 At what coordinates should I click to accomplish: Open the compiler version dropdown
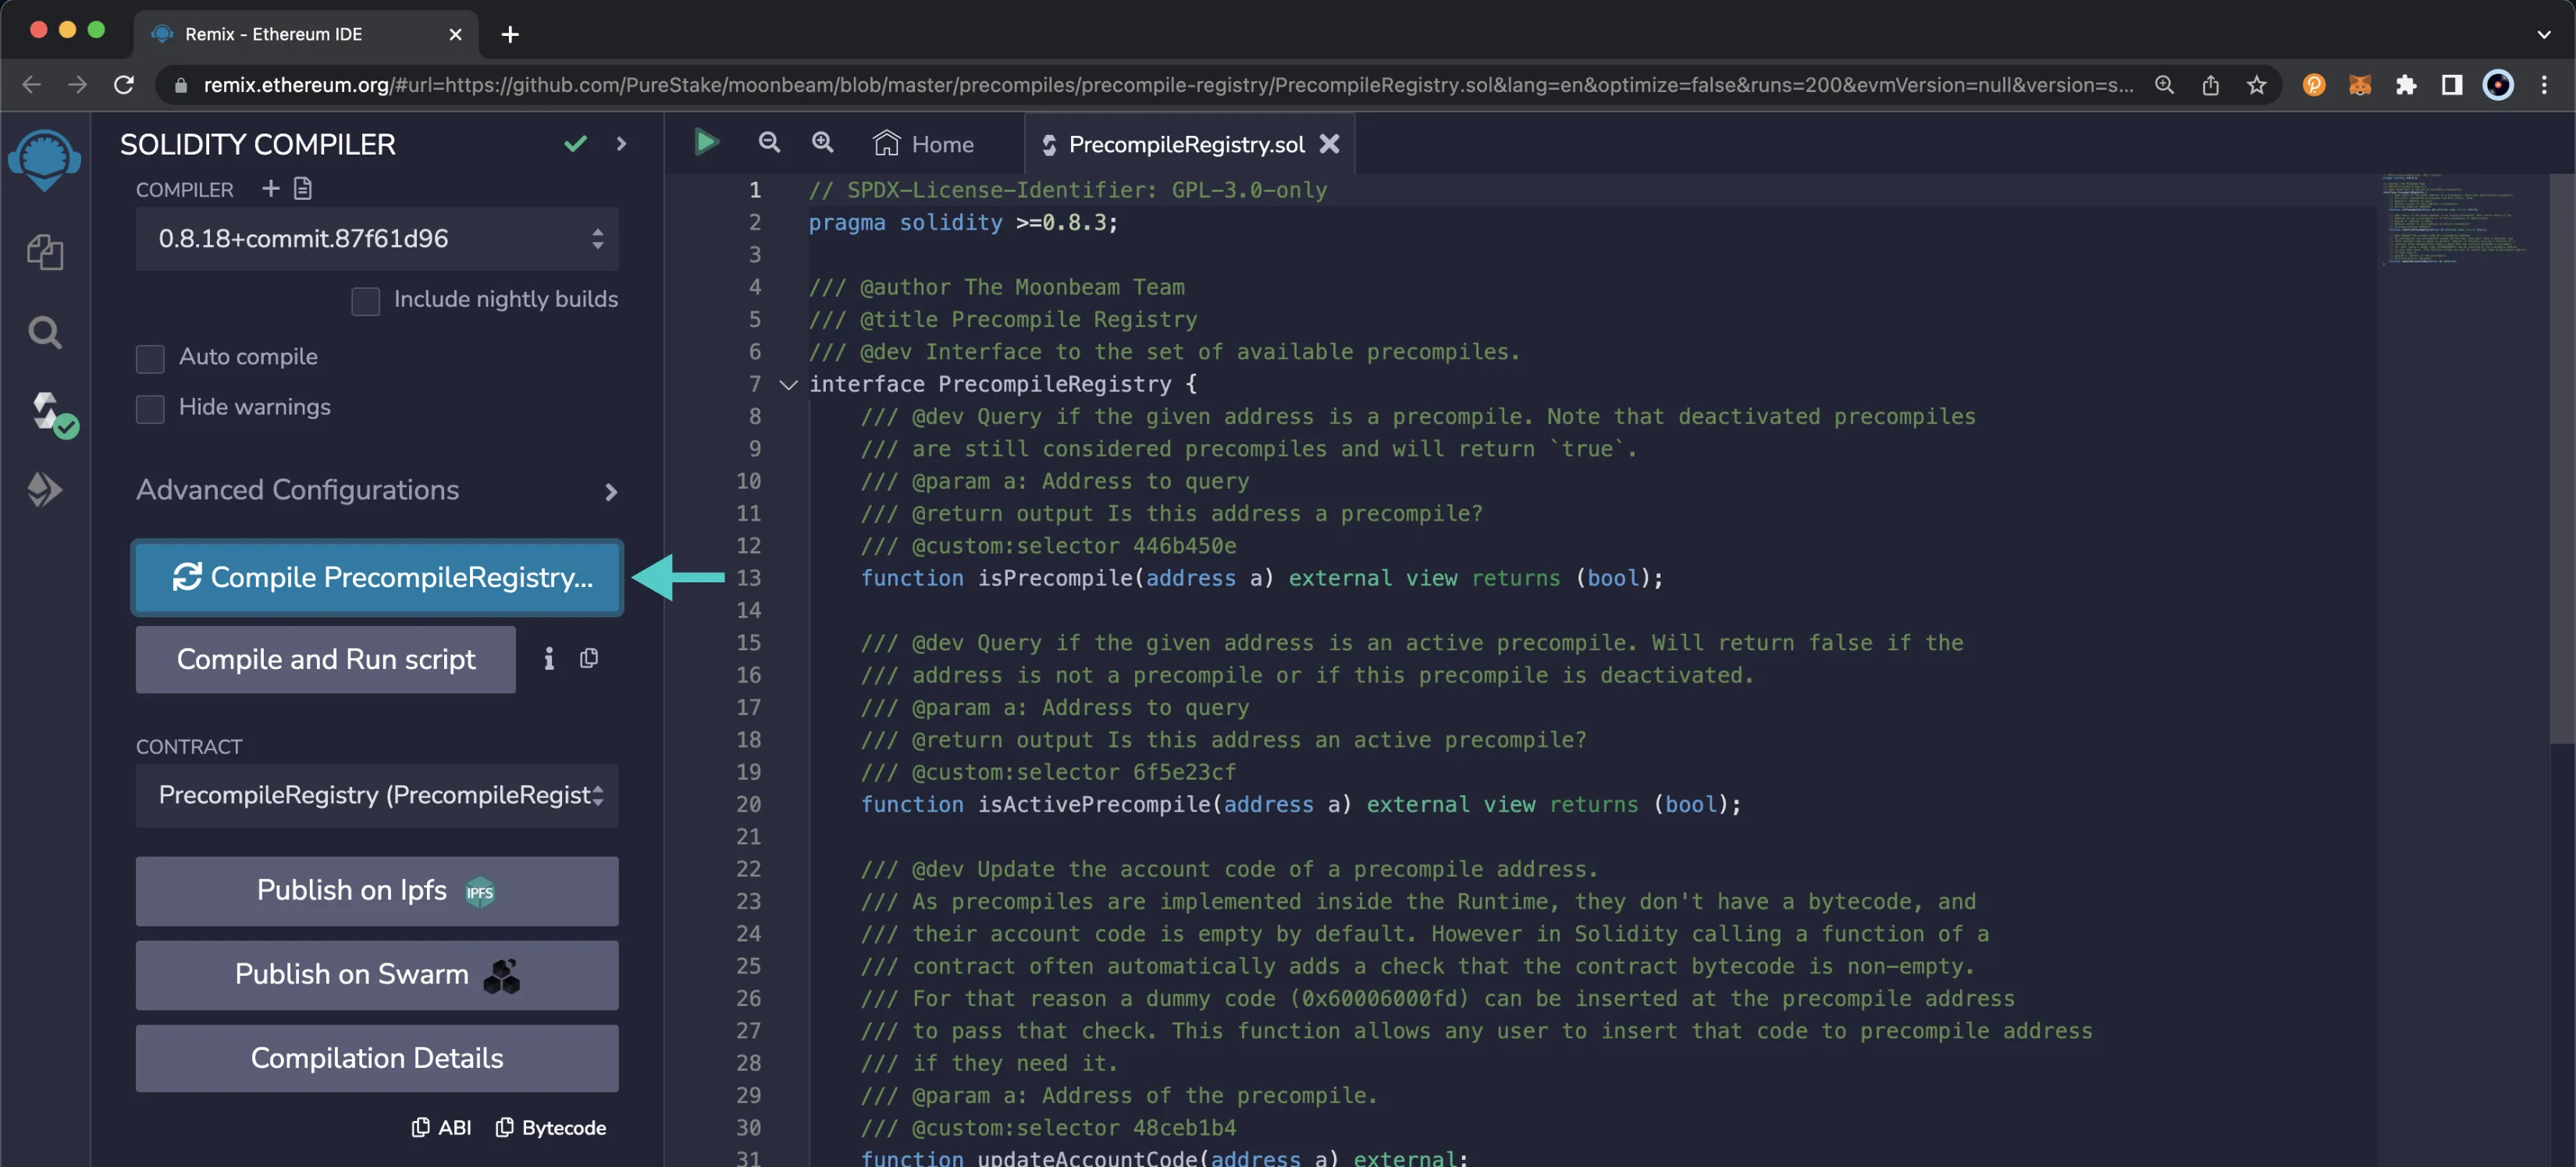(x=377, y=238)
